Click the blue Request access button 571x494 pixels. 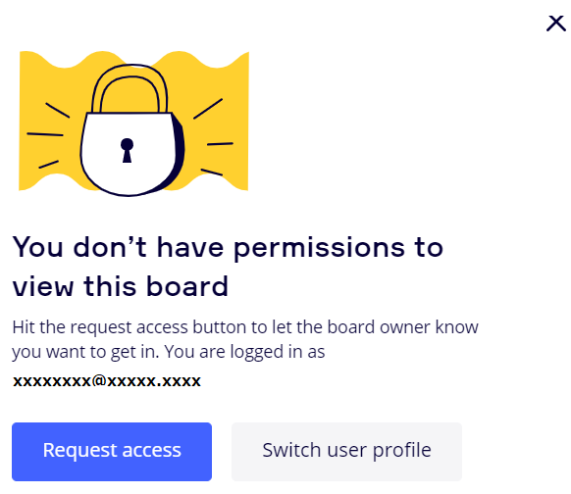click(x=112, y=452)
